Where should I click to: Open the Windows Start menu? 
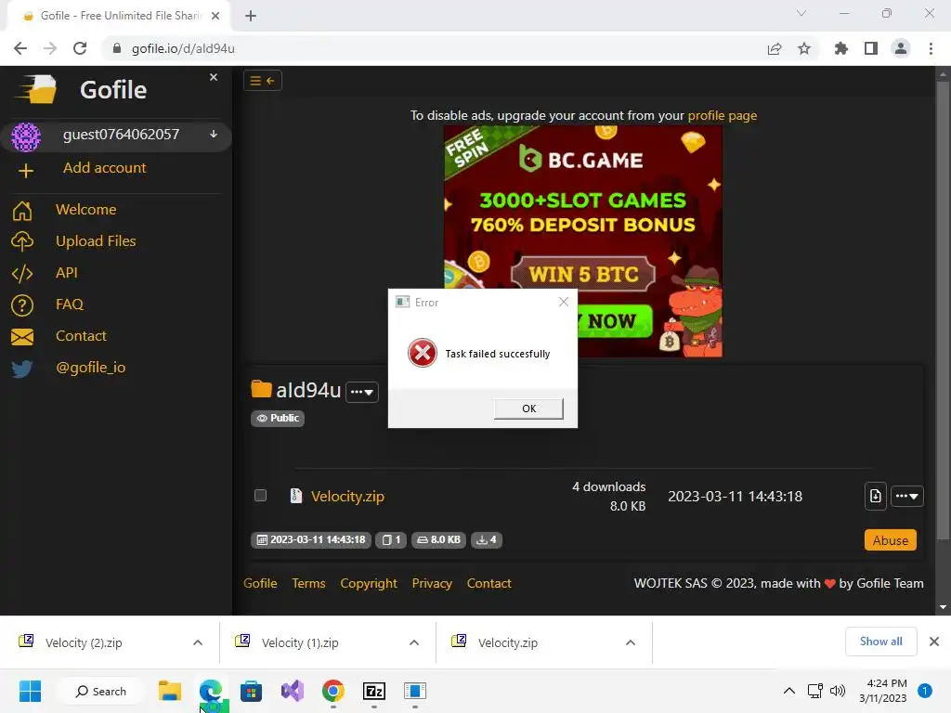pos(30,691)
